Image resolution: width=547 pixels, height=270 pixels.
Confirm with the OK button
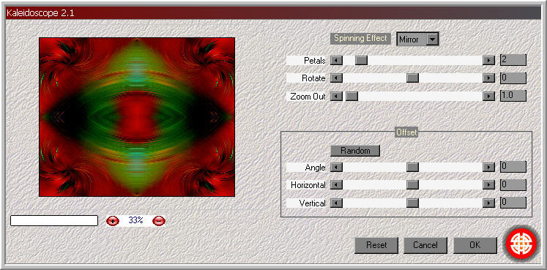click(x=475, y=245)
